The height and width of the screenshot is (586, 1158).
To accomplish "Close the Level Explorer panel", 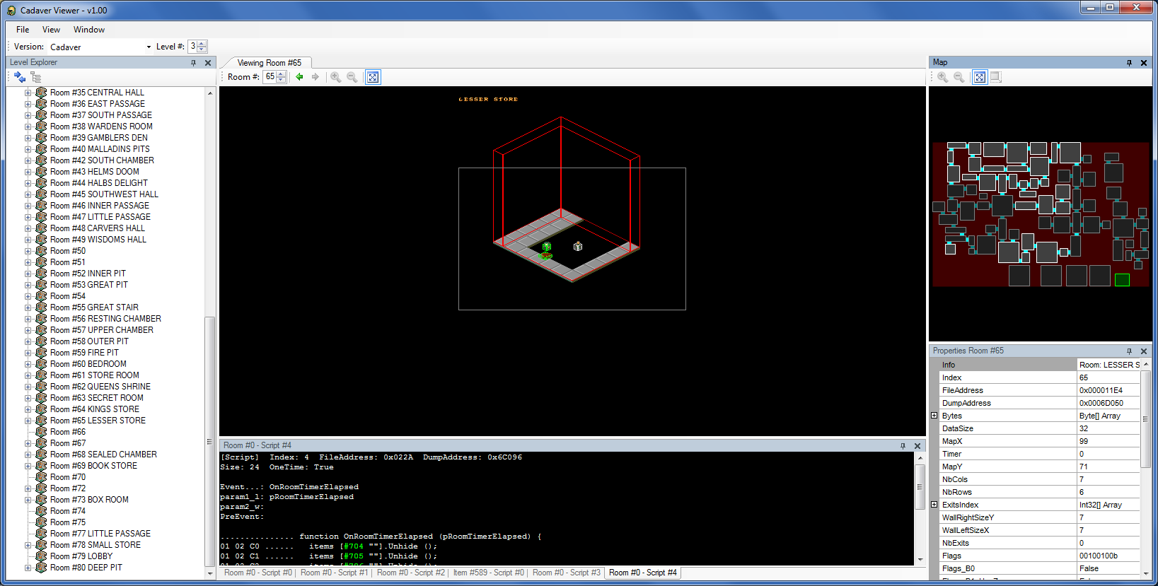I will click(208, 63).
